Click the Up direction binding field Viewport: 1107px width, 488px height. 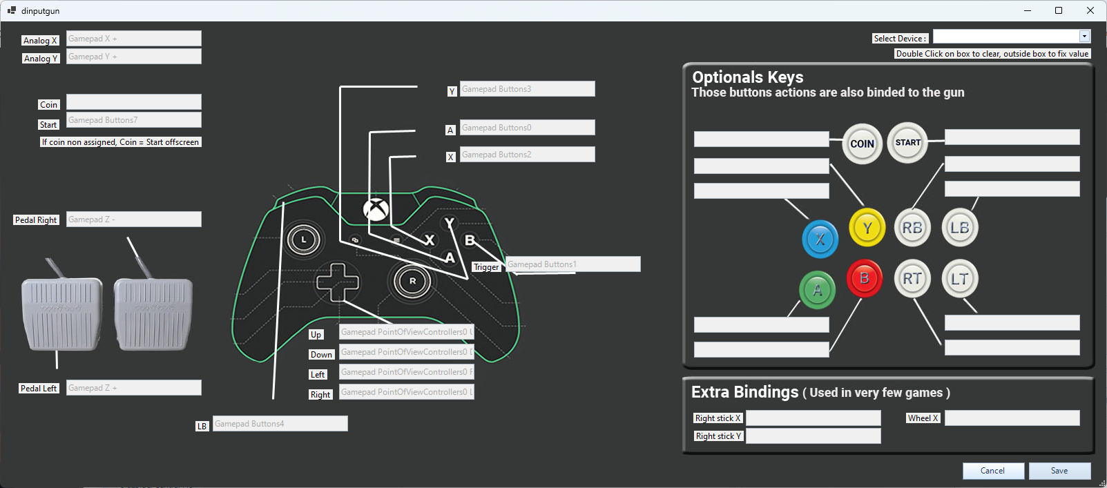[x=407, y=332]
